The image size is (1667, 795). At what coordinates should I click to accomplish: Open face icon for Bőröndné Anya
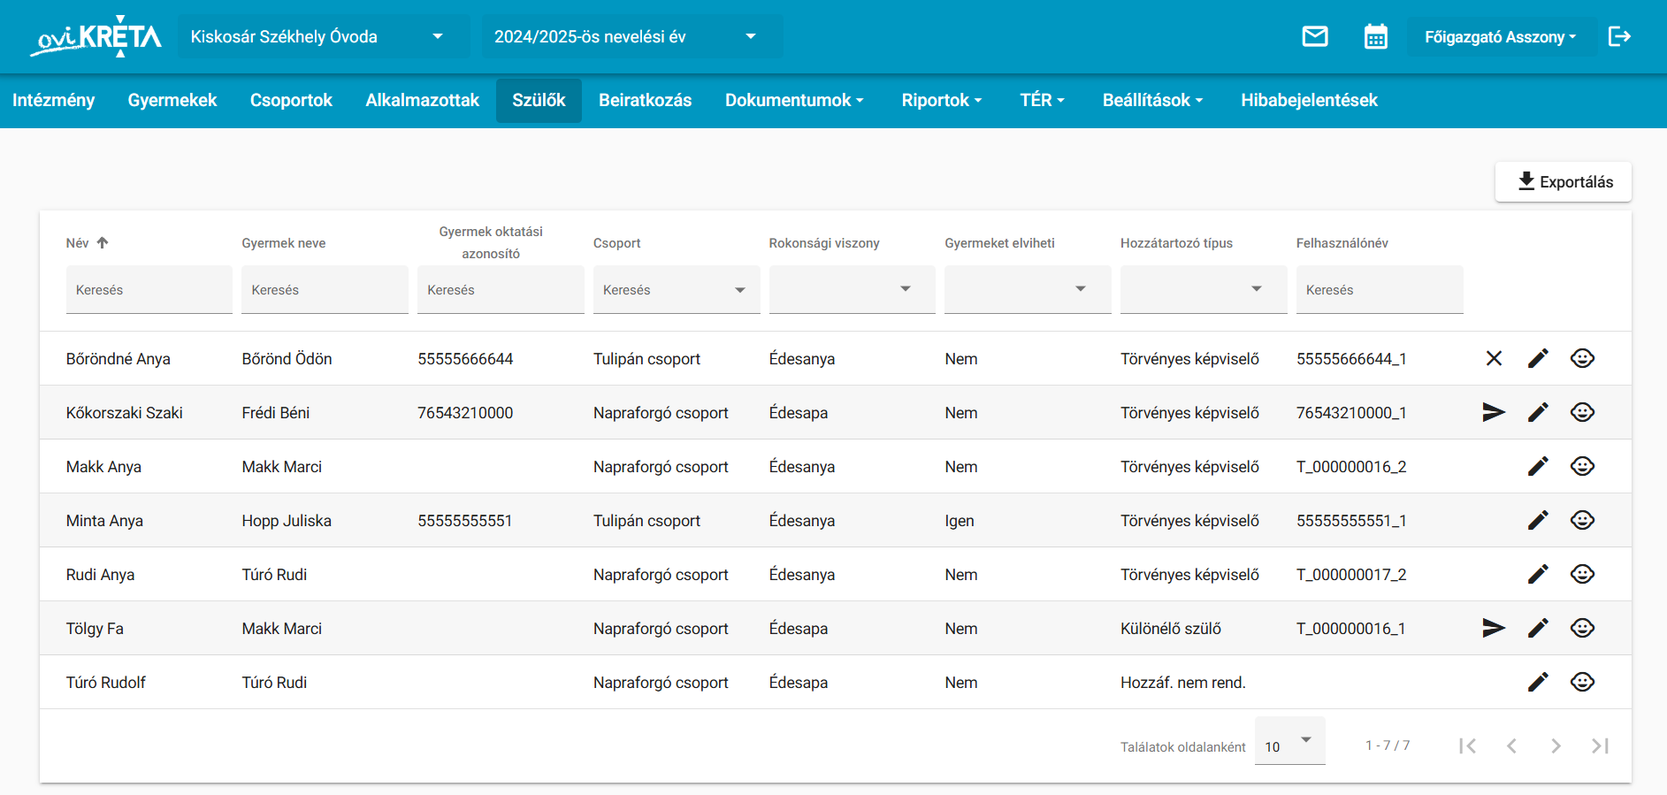1582,358
